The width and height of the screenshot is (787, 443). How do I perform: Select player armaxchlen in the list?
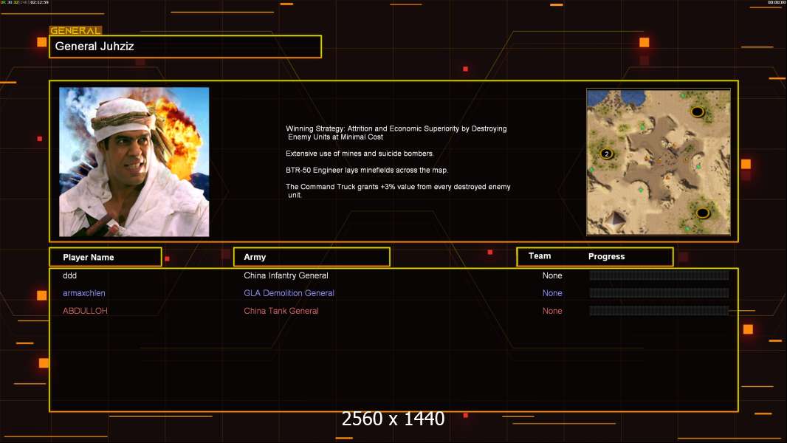(x=84, y=293)
